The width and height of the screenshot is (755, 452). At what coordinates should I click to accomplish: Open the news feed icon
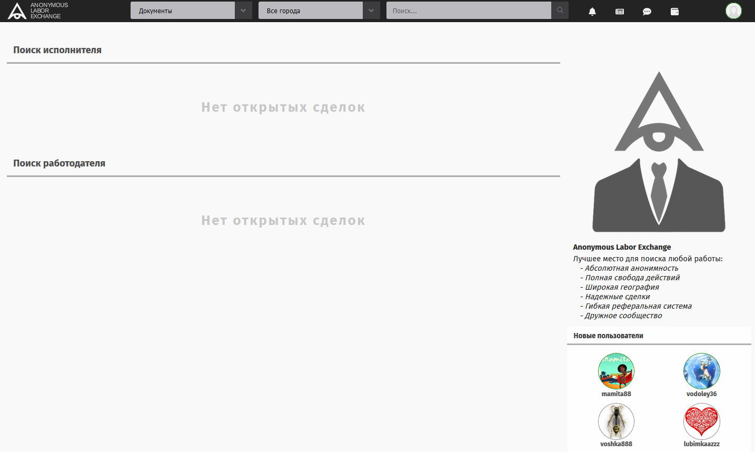[620, 11]
